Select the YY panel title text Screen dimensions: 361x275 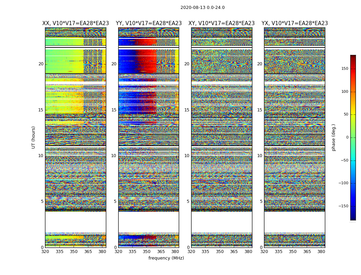(149, 23)
